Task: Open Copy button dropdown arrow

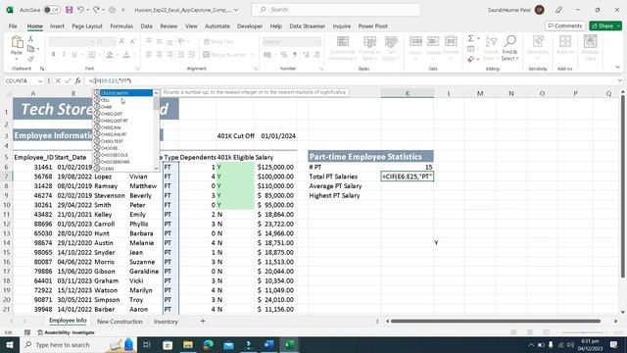Action: (x=38, y=49)
